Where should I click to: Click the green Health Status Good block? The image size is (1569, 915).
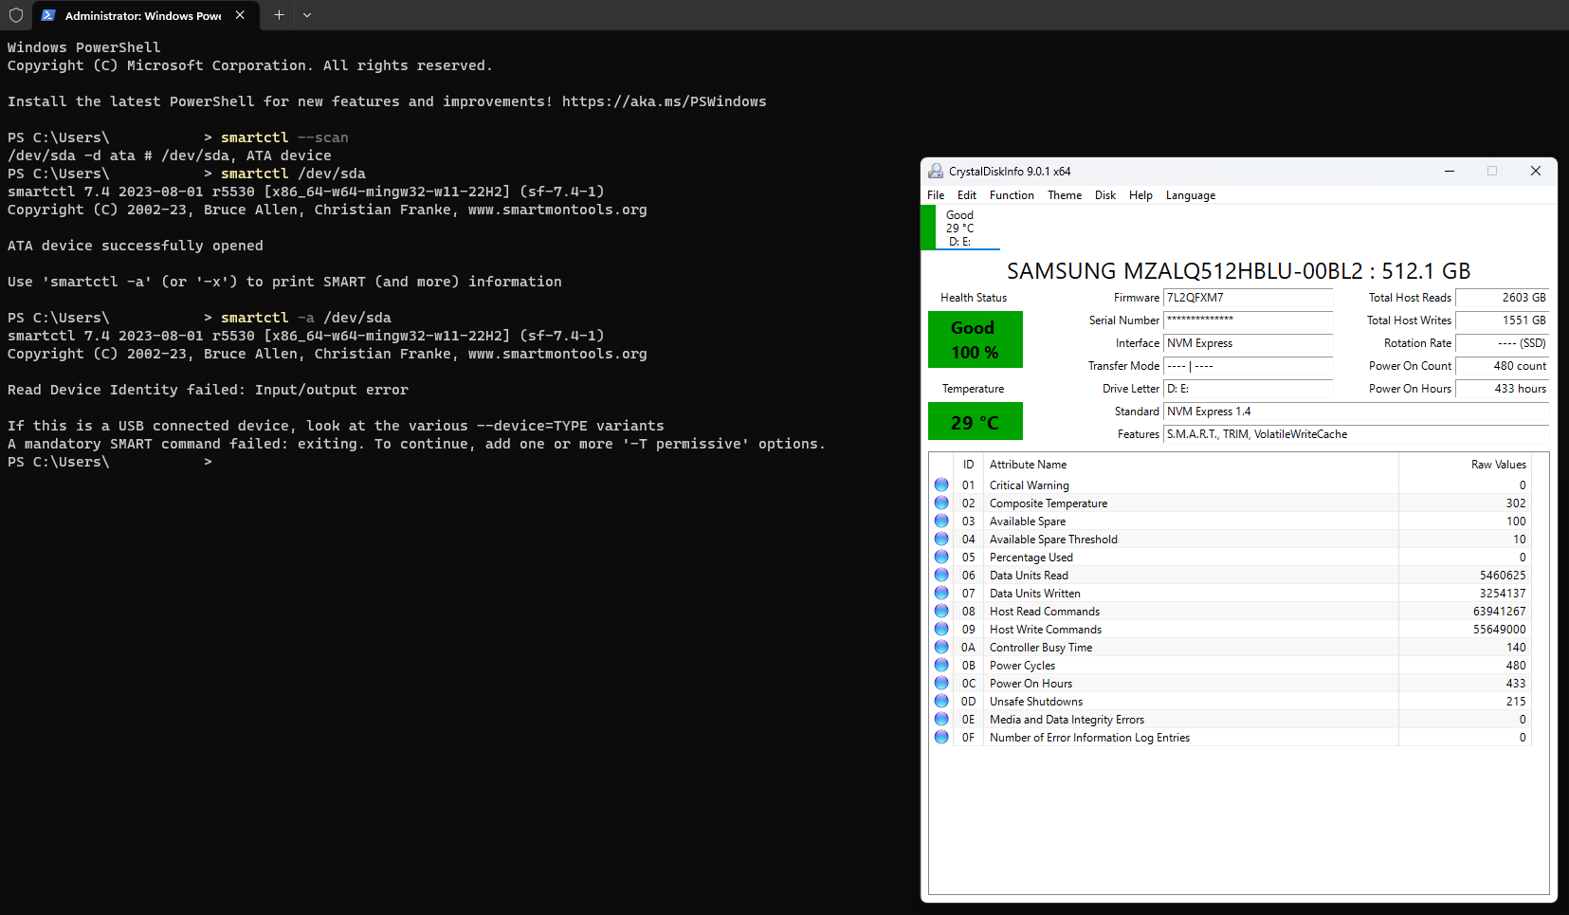[x=975, y=339]
